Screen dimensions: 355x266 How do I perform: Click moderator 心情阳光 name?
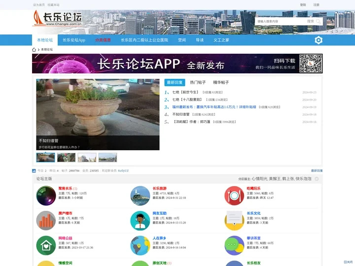pyautogui.click(x=259, y=179)
